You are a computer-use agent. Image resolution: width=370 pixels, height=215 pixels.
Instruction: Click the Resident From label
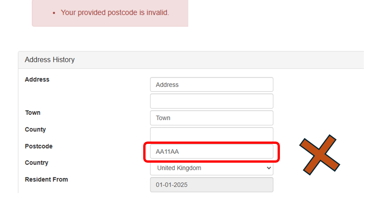point(46,179)
